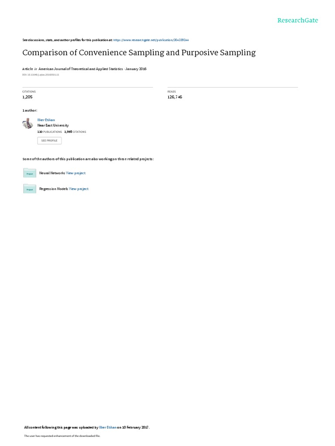The height and width of the screenshot is (446, 335).
Task: Click the Regression Models project folder icon
Action: click(x=30, y=189)
